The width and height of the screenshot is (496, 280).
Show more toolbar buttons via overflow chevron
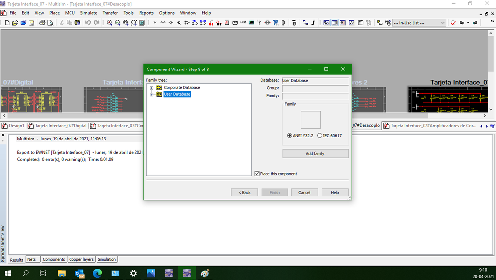tap(492, 21)
